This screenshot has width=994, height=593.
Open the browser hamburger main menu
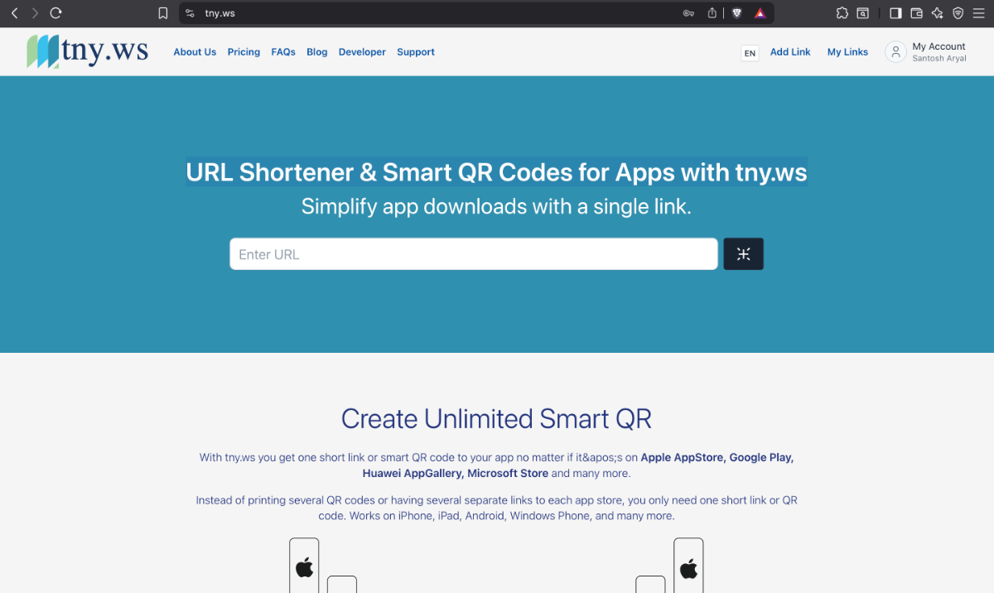point(978,13)
